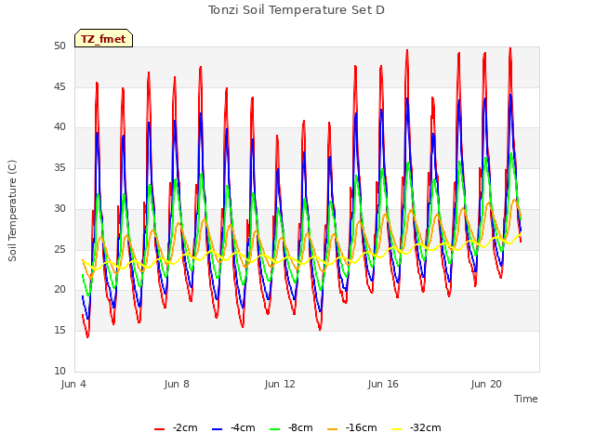Click the blue -4cm legend color marker
This screenshot has height=446, width=595.
click(x=217, y=429)
